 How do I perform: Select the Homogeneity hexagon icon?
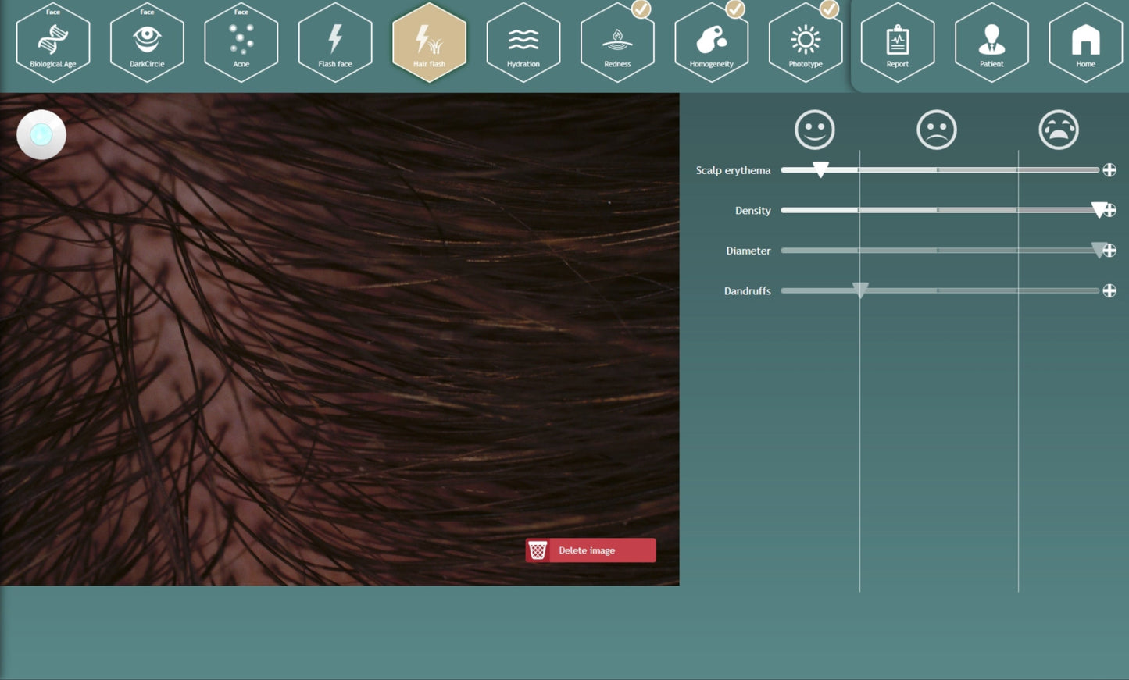click(711, 43)
